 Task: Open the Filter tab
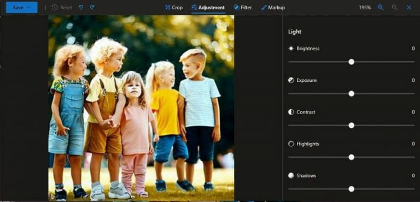(x=243, y=8)
